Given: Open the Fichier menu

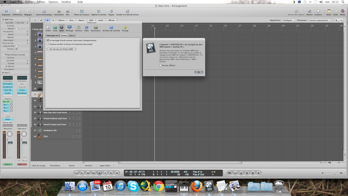Looking at the screenshot, I should pos(29,2).
